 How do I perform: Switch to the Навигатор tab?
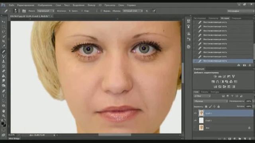click(x=213, y=18)
